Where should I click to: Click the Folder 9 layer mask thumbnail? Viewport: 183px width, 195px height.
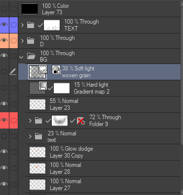[60, 121]
